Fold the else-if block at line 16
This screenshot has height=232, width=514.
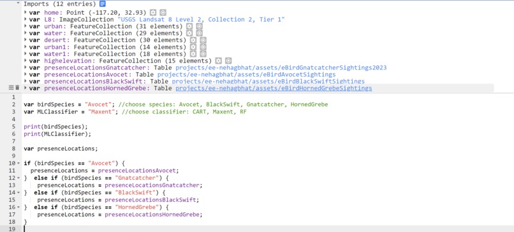pyautogui.click(x=18, y=207)
